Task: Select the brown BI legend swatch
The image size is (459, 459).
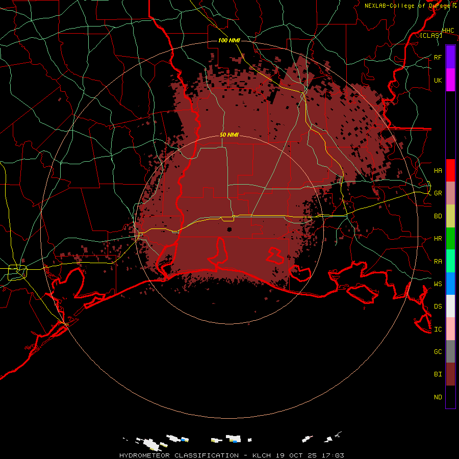Action: (x=450, y=374)
